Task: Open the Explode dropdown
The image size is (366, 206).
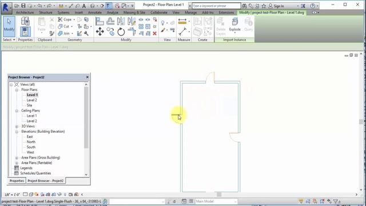Action: click(234, 33)
